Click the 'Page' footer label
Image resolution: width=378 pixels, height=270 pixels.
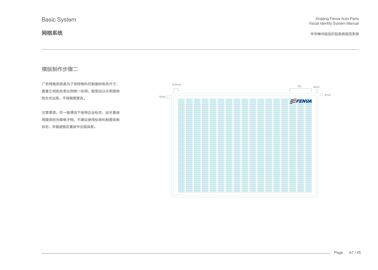338,253
